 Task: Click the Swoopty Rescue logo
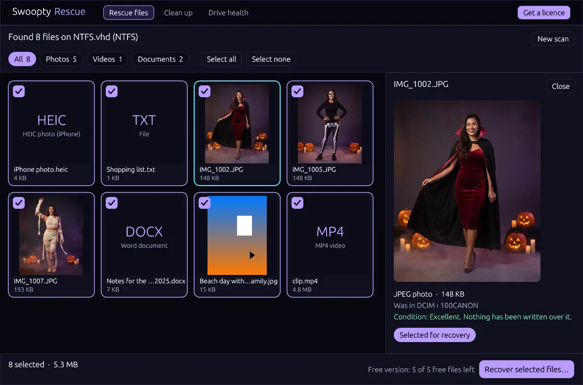tap(49, 11)
